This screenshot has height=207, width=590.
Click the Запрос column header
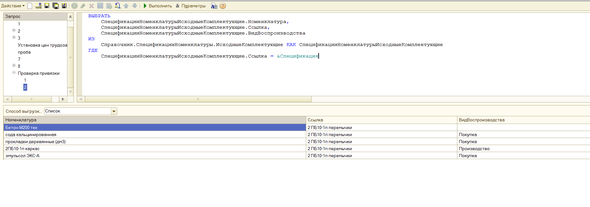pyautogui.click(x=35, y=16)
